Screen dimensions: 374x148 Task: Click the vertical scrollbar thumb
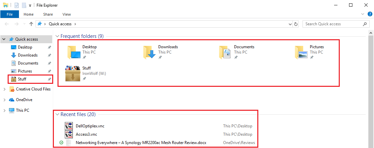[371, 92]
